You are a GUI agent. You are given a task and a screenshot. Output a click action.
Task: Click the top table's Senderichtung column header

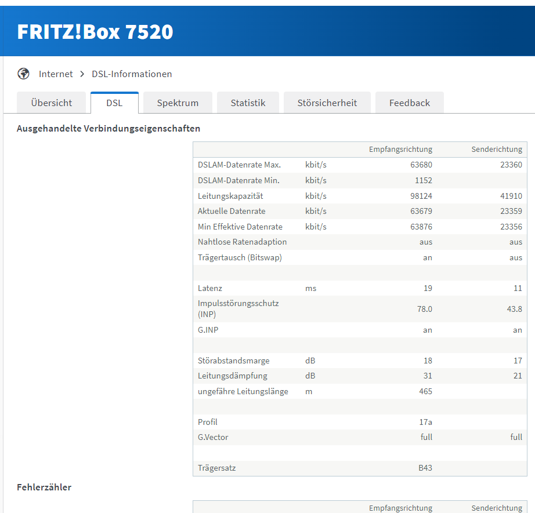497,150
